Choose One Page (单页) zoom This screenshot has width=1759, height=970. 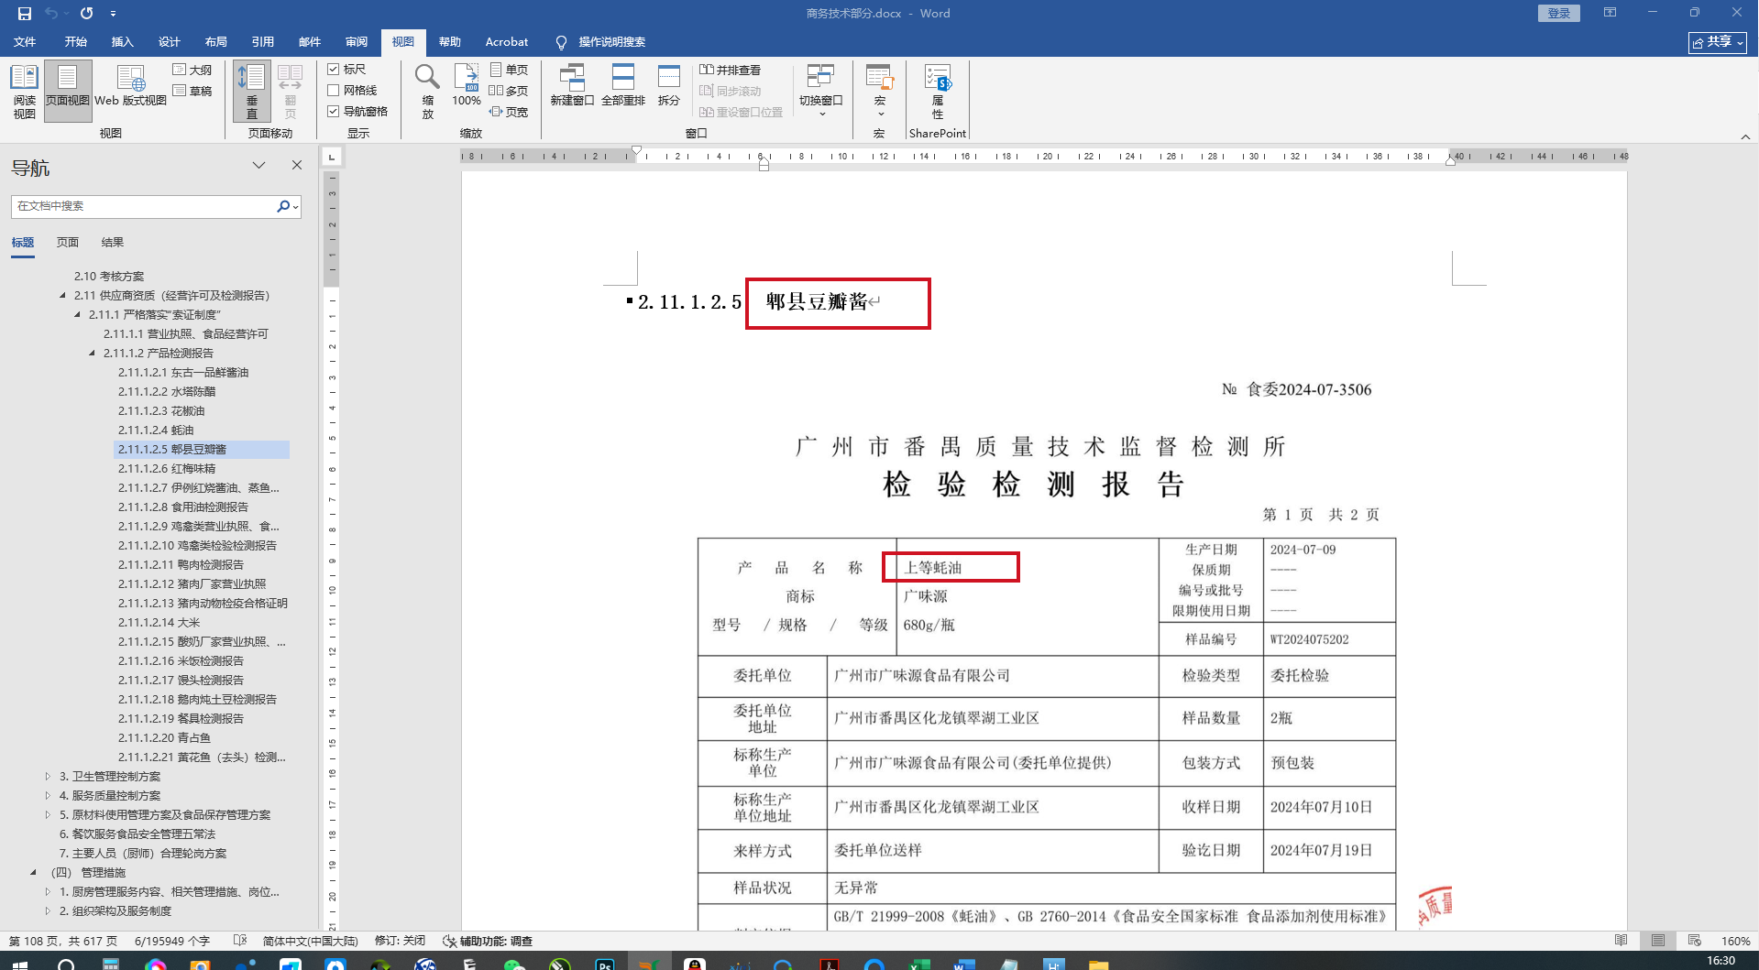point(509,70)
